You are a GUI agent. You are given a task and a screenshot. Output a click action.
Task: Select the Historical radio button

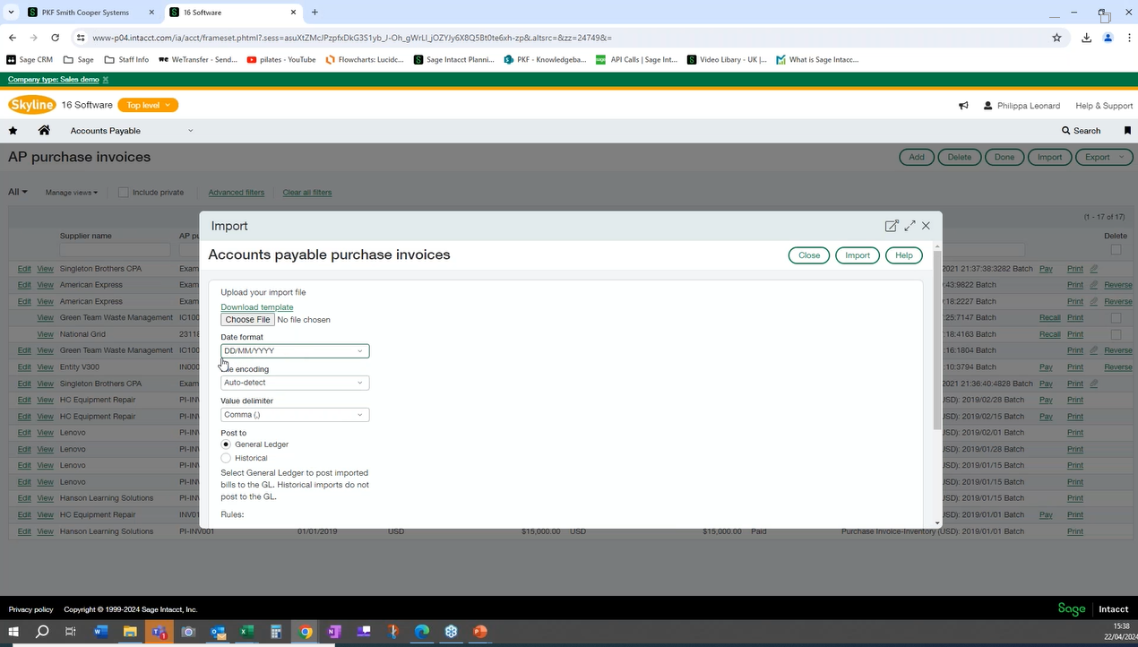[x=226, y=458]
